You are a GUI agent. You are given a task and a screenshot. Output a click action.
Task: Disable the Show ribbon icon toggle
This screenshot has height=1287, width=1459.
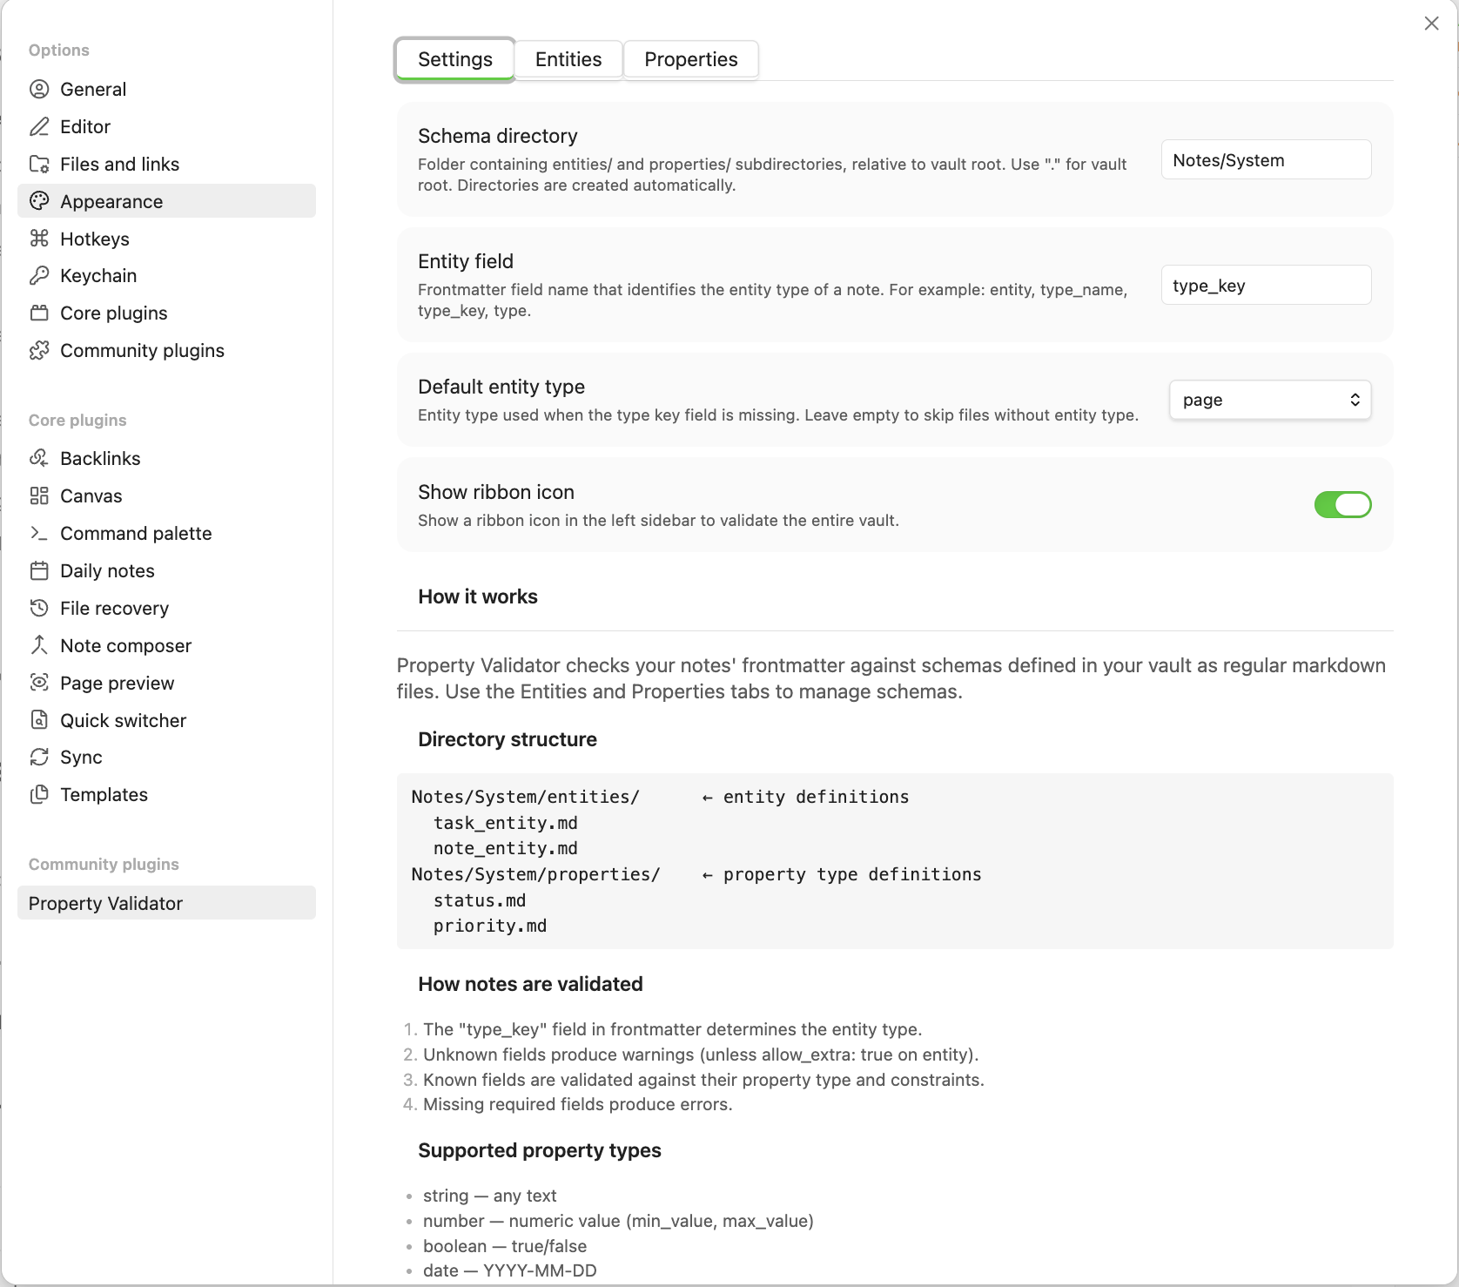coord(1341,504)
